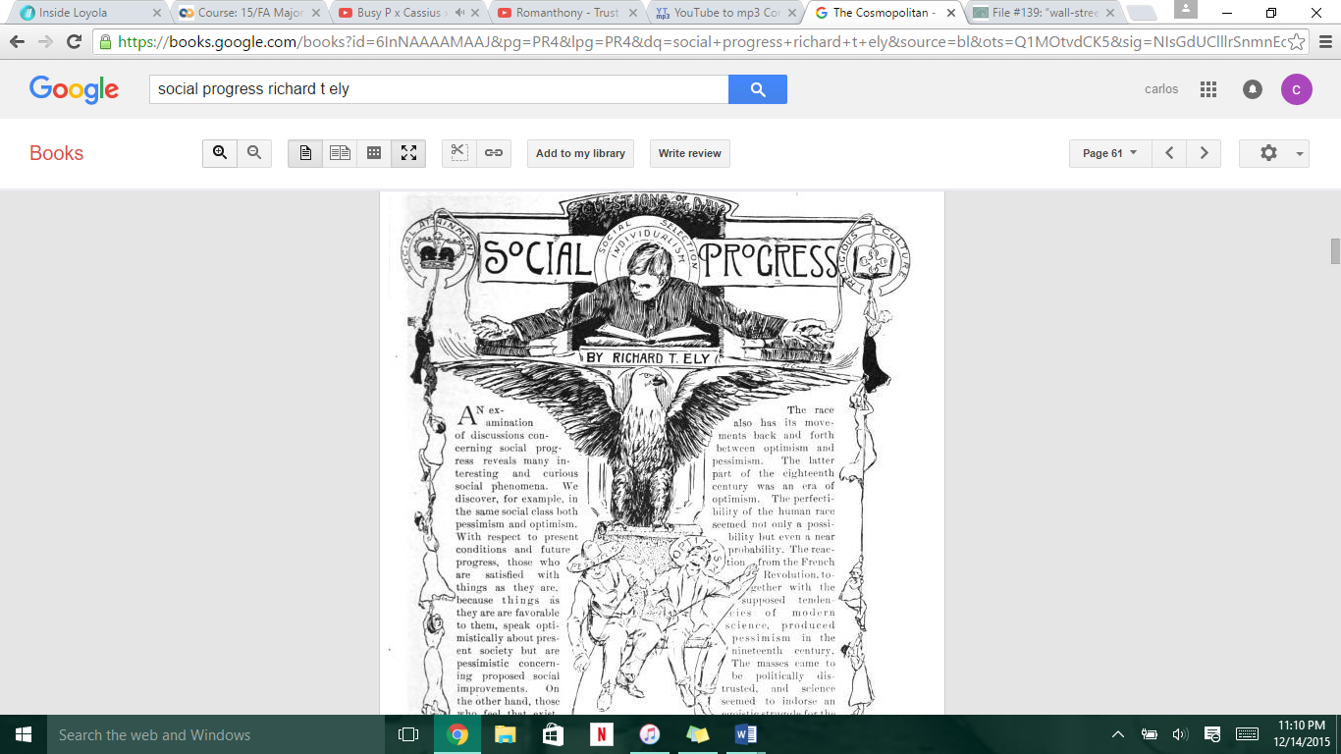This screenshot has height=754, width=1341.
Task: Click the blue search magnifier button
Action: [x=757, y=89]
